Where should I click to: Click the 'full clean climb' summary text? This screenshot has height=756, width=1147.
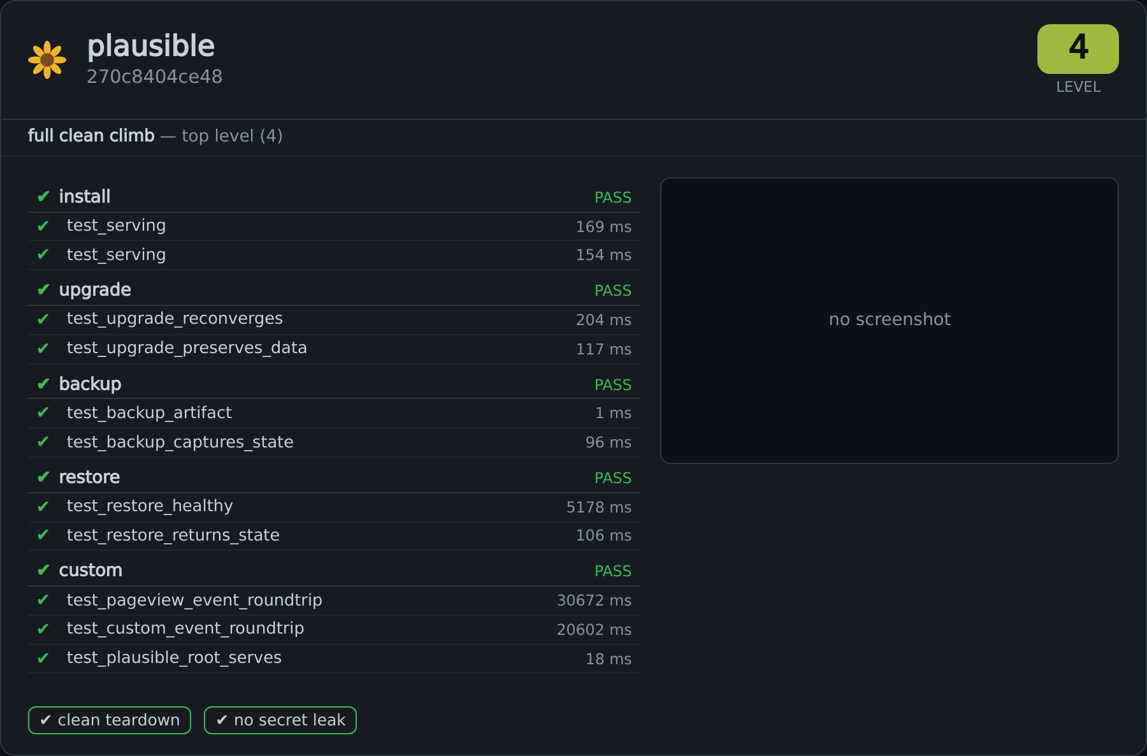coord(91,136)
